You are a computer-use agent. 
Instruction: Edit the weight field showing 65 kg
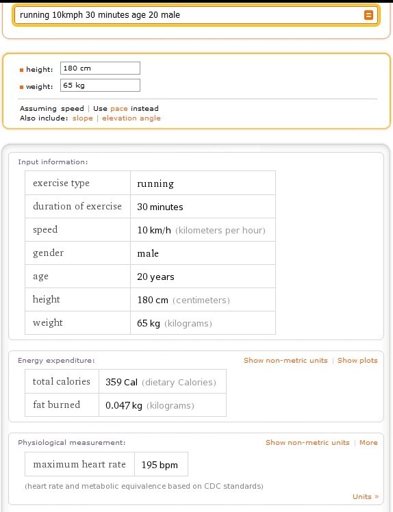click(x=100, y=86)
